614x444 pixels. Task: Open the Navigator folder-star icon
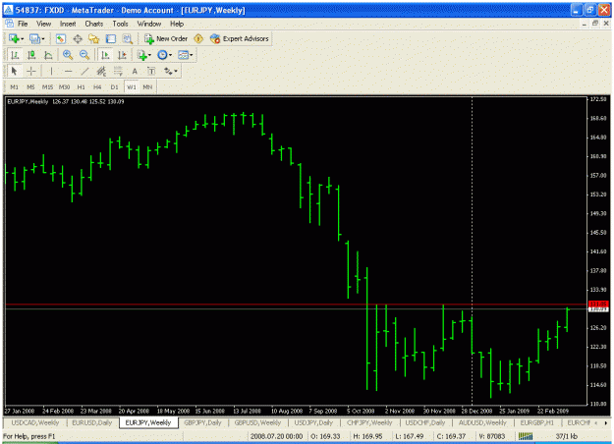coord(94,38)
